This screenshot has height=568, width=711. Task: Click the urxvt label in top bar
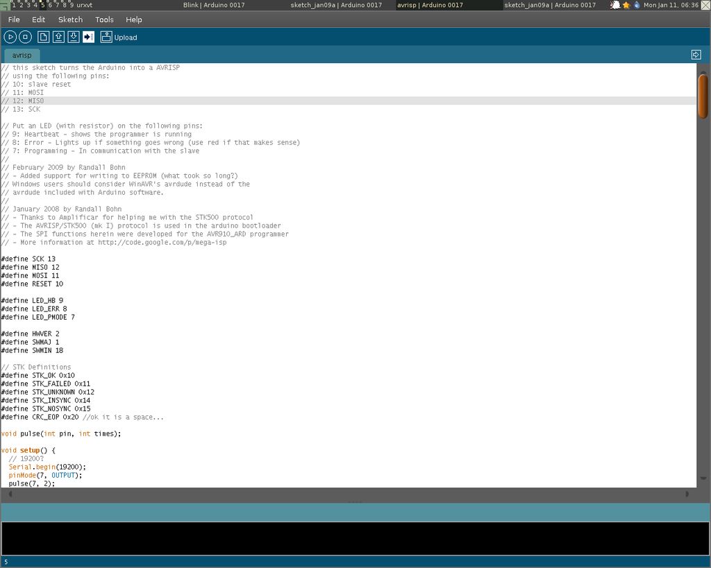tap(85, 5)
